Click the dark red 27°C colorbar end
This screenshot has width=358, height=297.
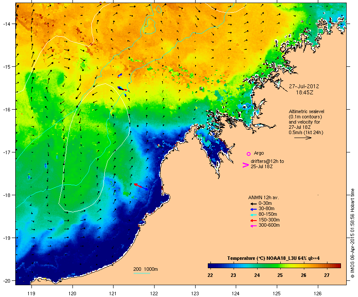tap(337, 266)
